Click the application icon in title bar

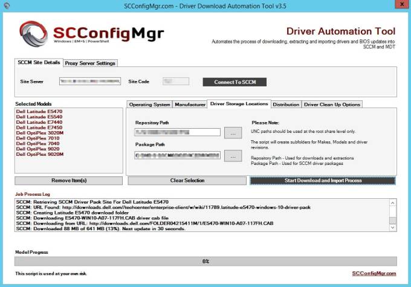[7, 6]
